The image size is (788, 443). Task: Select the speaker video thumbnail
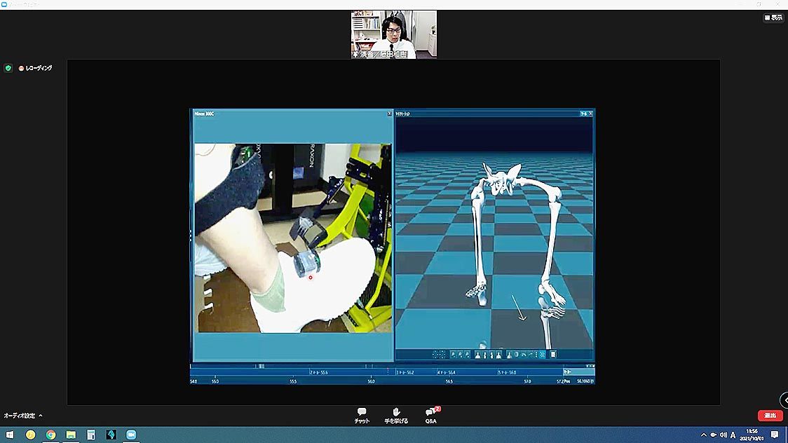[x=393, y=34]
